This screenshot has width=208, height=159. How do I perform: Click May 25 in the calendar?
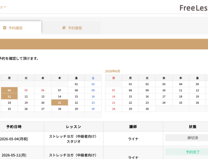point(9,109)
